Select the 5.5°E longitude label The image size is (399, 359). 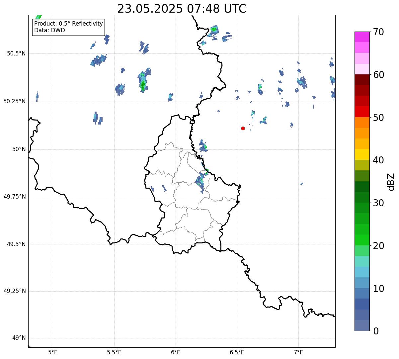tap(114, 352)
